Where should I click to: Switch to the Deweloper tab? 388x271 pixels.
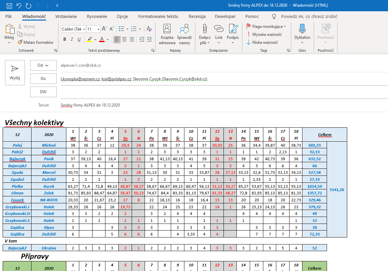click(x=225, y=16)
